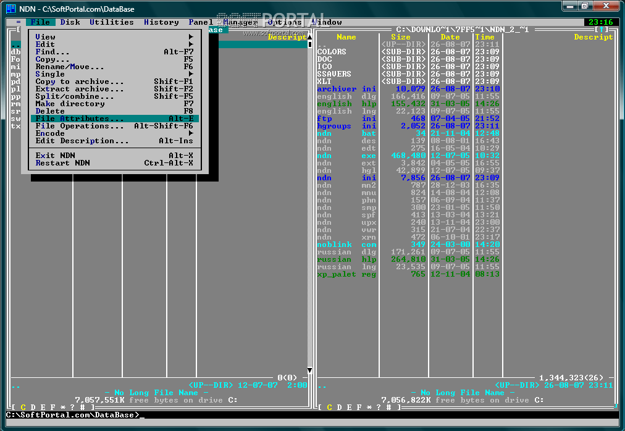Image resolution: width=625 pixels, height=431 pixels.
Task: Select drive E in left panel drive bar
Action: click(43, 407)
